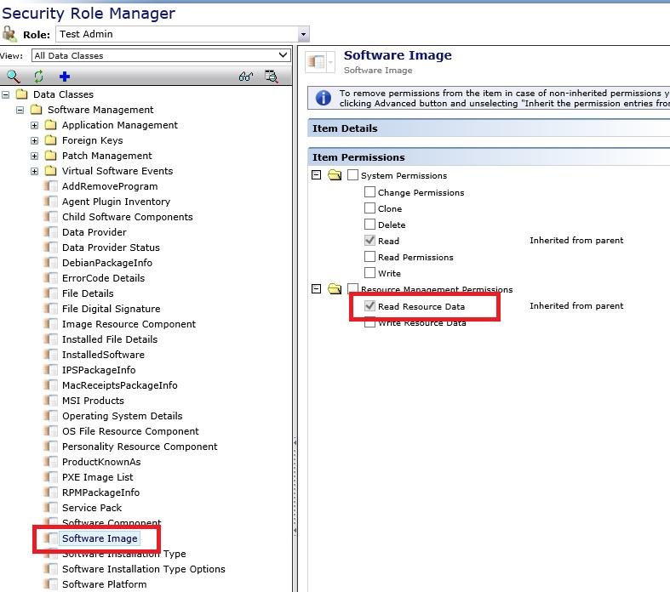Toggle the Clone permission checkbox
670x592 pixels.
[369, 208]
